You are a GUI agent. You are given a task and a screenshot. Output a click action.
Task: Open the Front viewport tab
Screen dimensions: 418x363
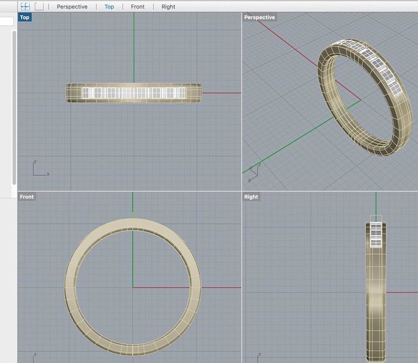[x=137, y=7]
